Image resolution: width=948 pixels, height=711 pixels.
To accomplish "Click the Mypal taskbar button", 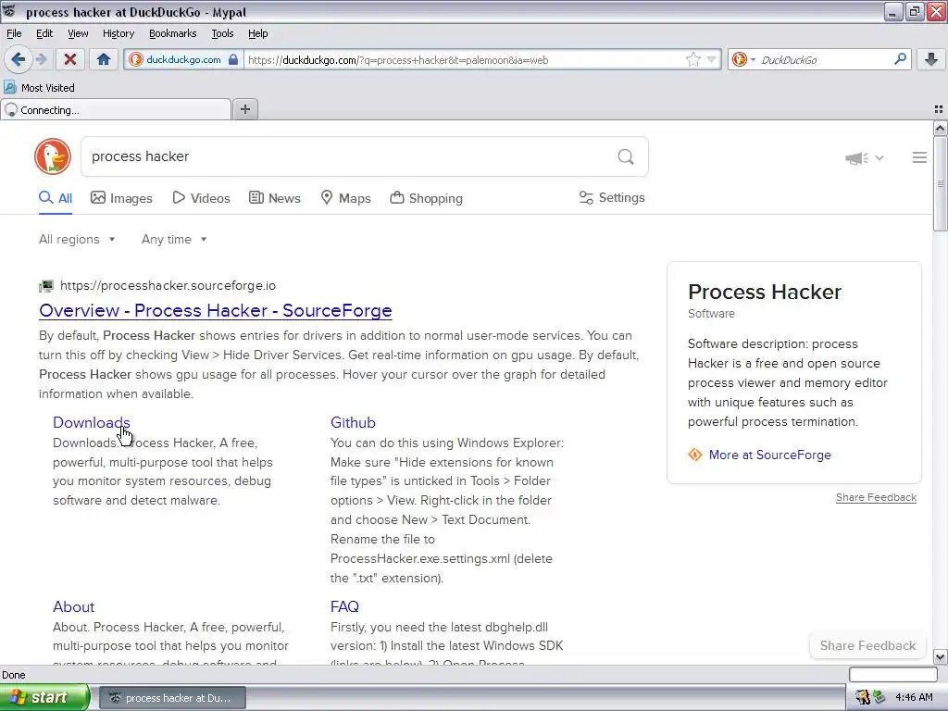I will pos(172,698).
